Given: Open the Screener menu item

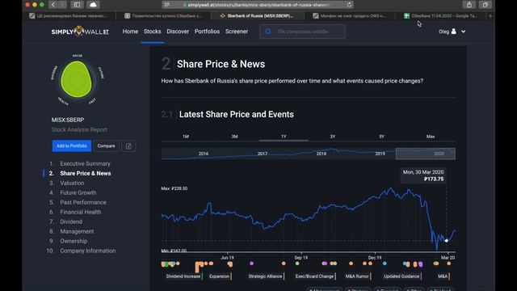Looking at the screenshot, I should pos(237,32).
